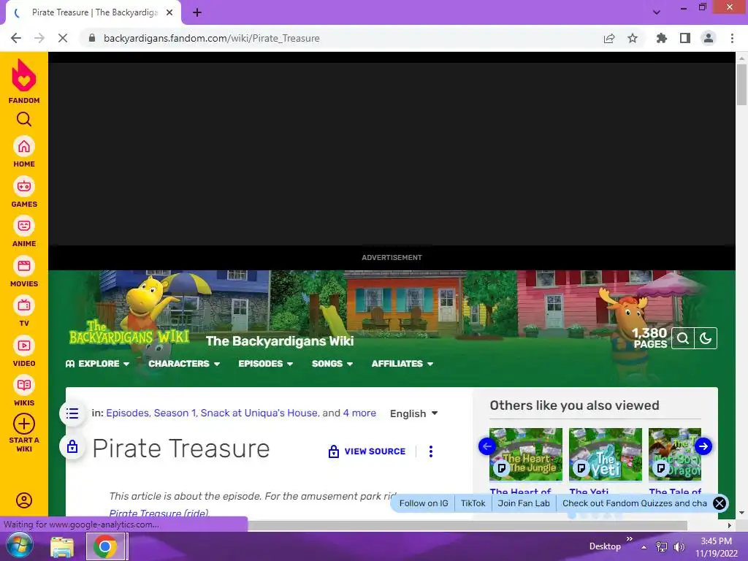The image size is (748, 561).
Task: Open the three-dot page actions menu
Action: (431, 451)
